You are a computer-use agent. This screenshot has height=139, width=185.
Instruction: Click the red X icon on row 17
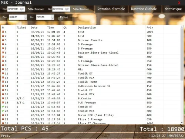pyautogui.click(x=3, y=98)
